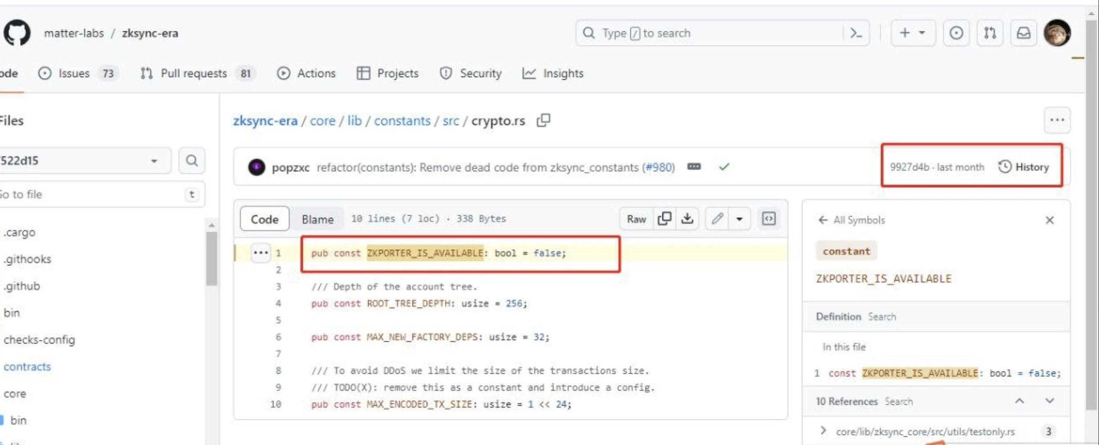Expand references for testonly.rs
This screenshot has width=1099, height=445.
coord(823,431)
